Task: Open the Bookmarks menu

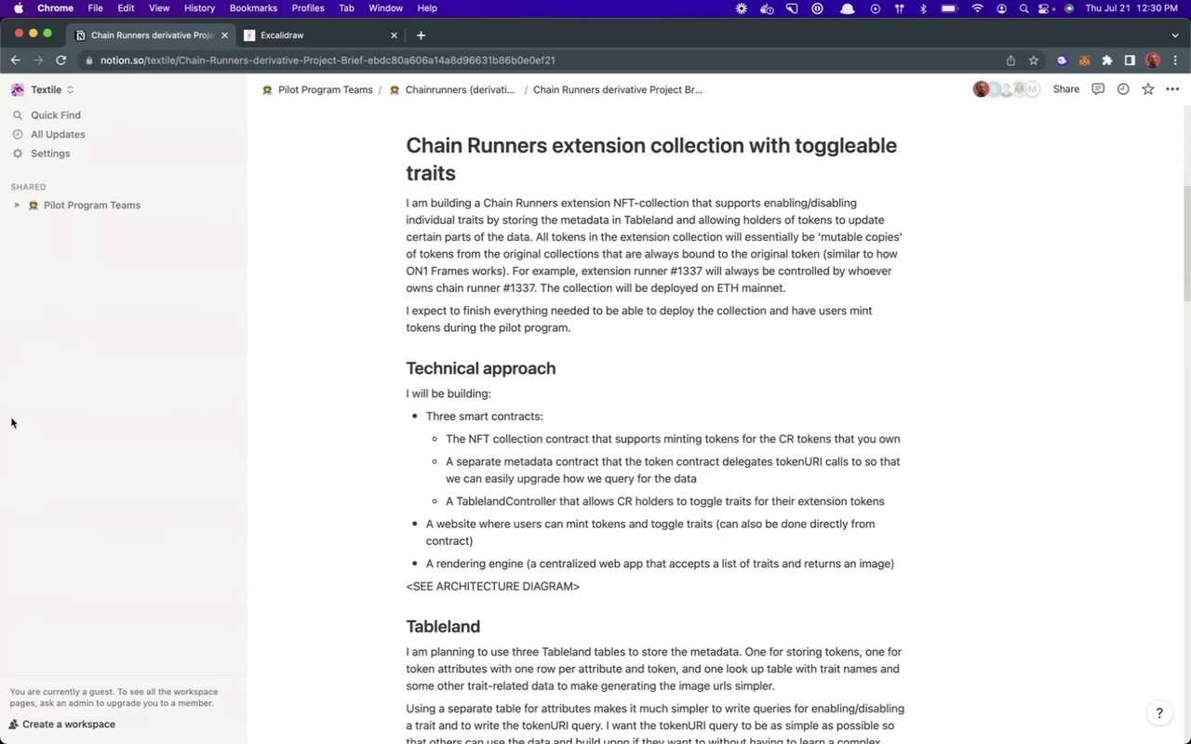Action: click(253, 8)
